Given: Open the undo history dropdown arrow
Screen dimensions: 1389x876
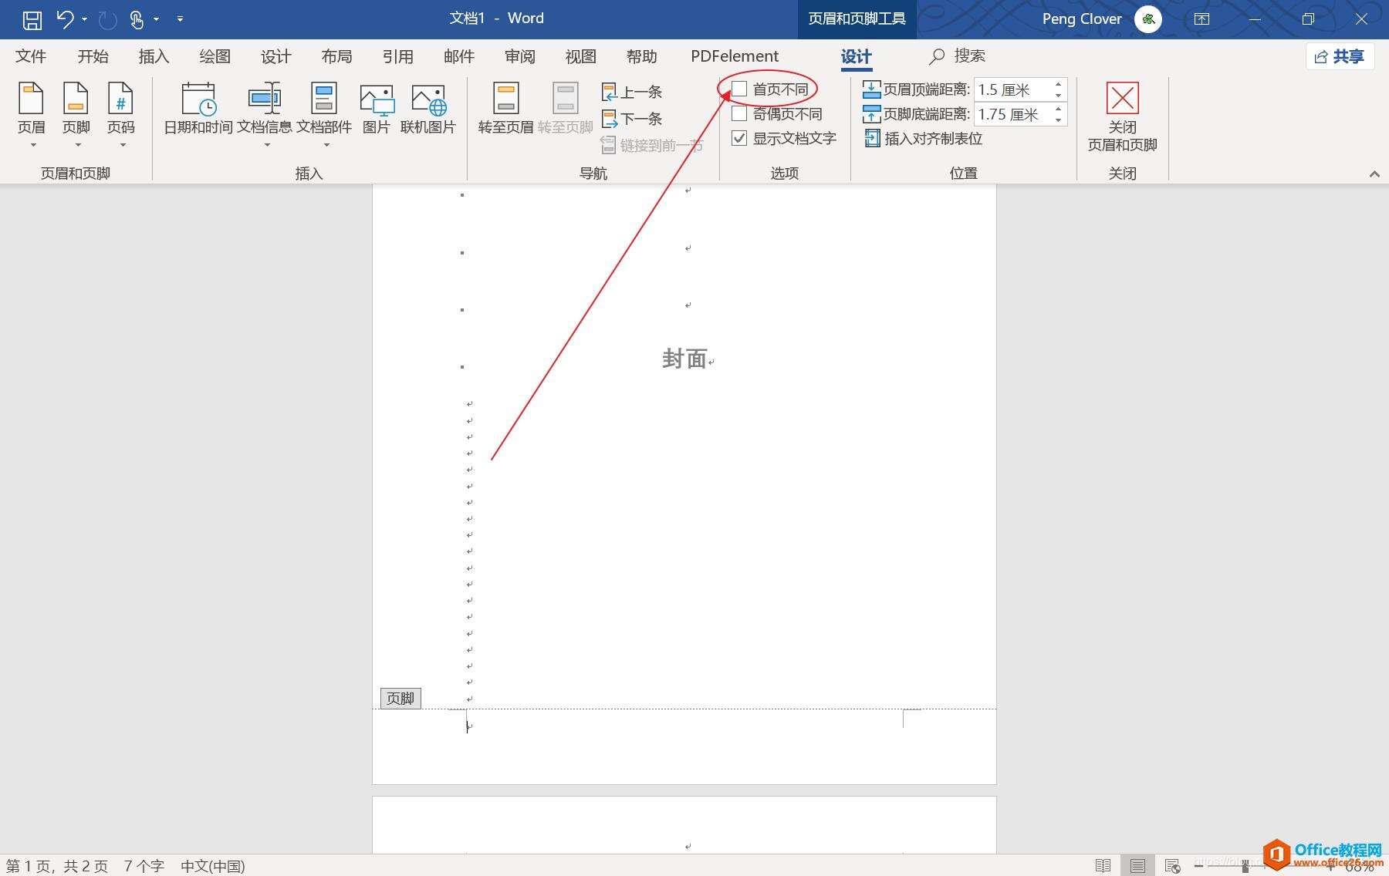Looking at the screenshot, I should pos(84,19).
